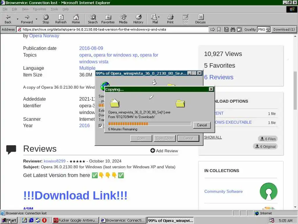Click the notepad quick launch icon
298x224 pixels.
24,220
